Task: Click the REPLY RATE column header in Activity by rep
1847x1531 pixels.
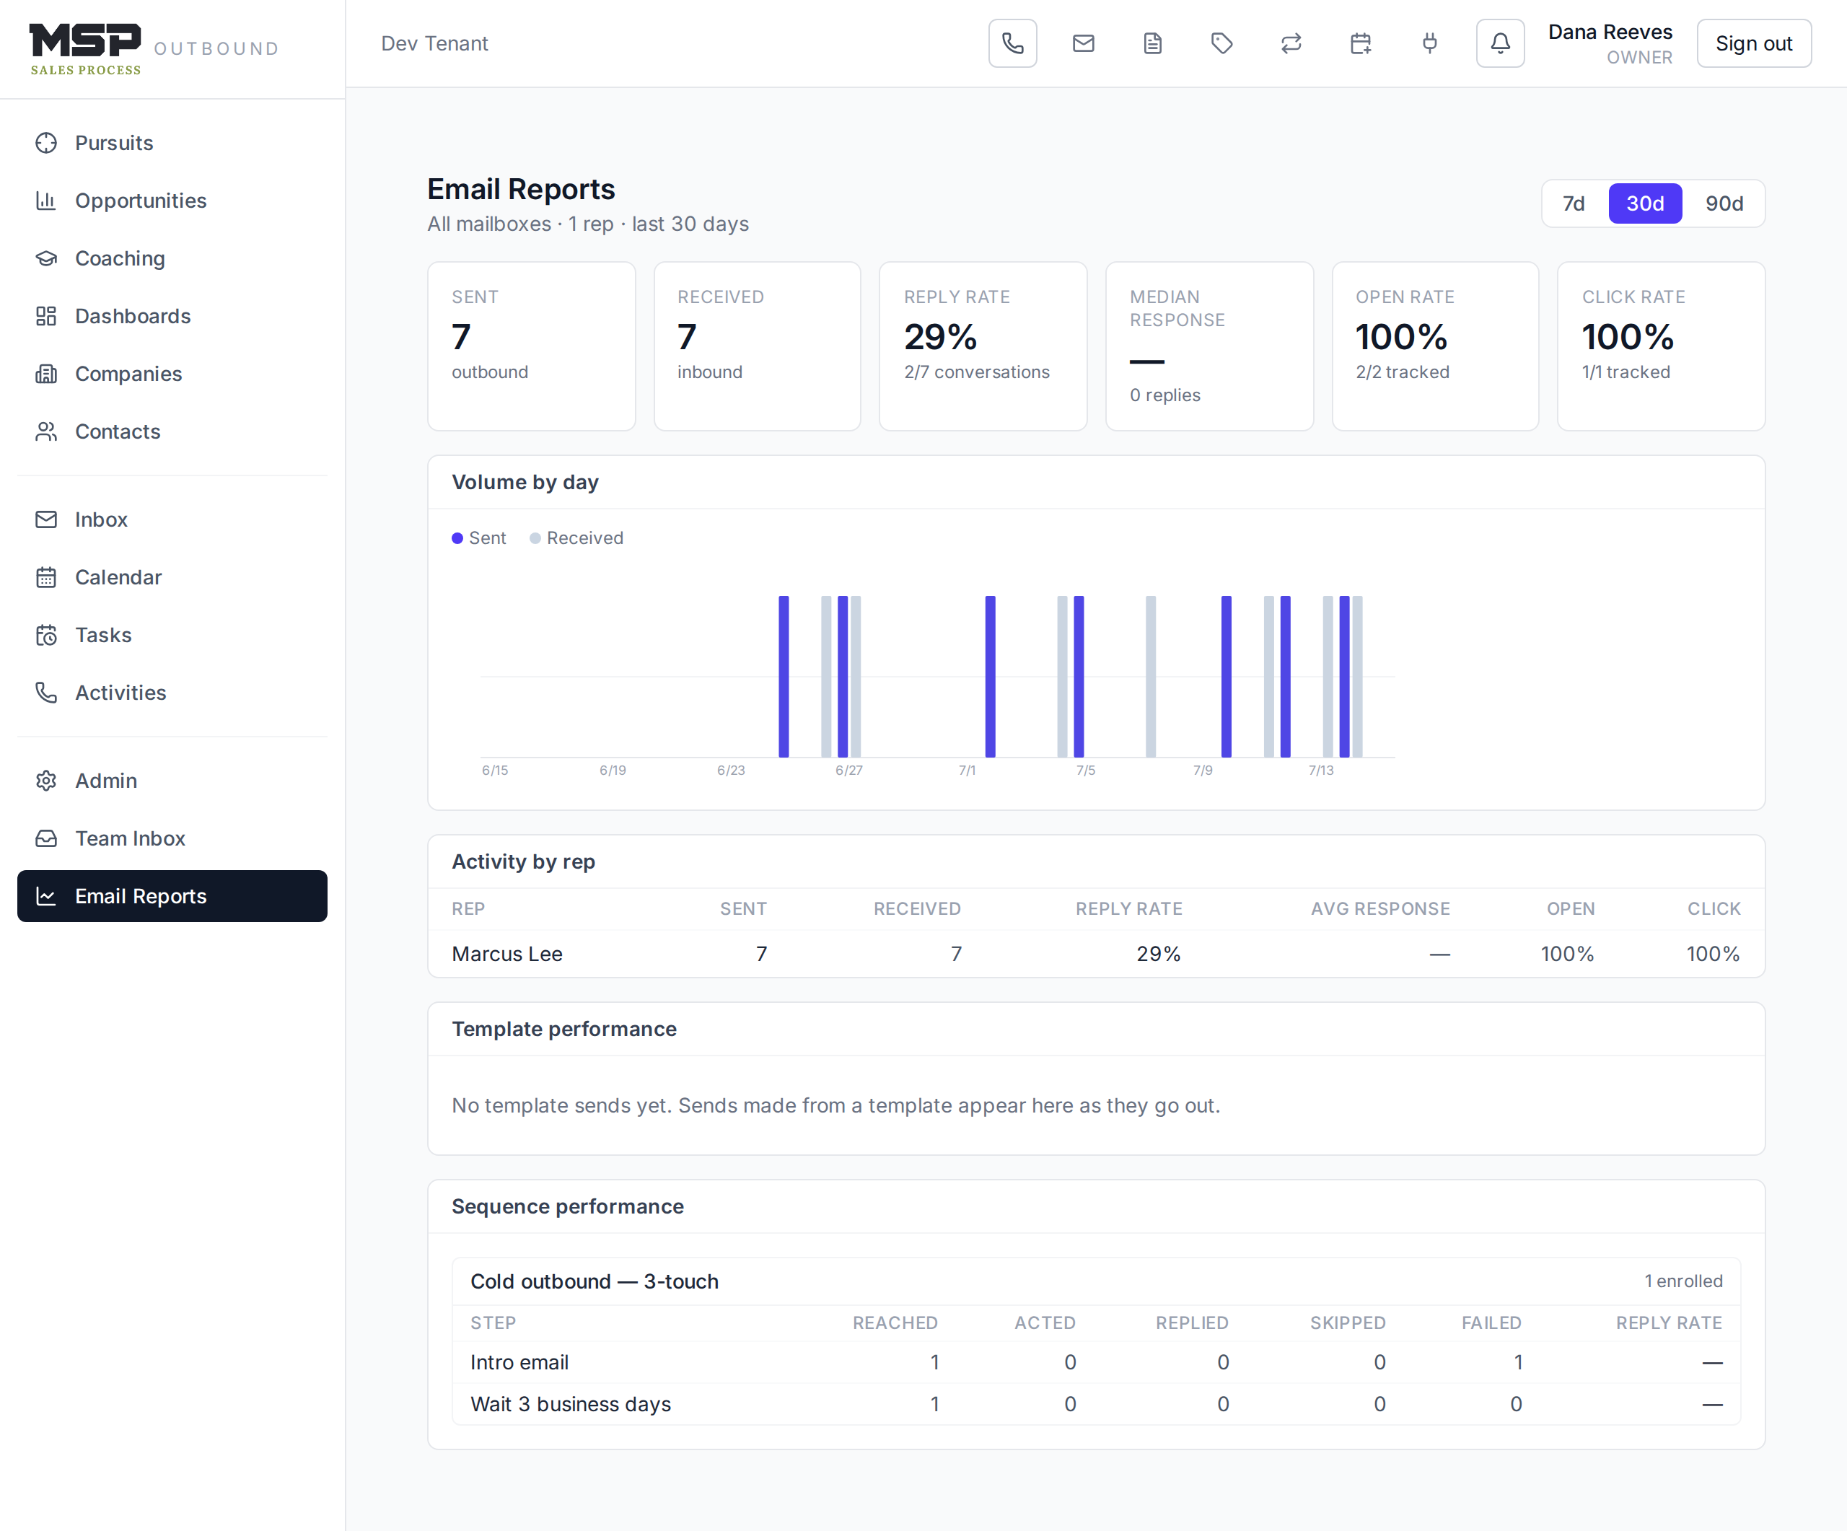Action: [1128, 908]
